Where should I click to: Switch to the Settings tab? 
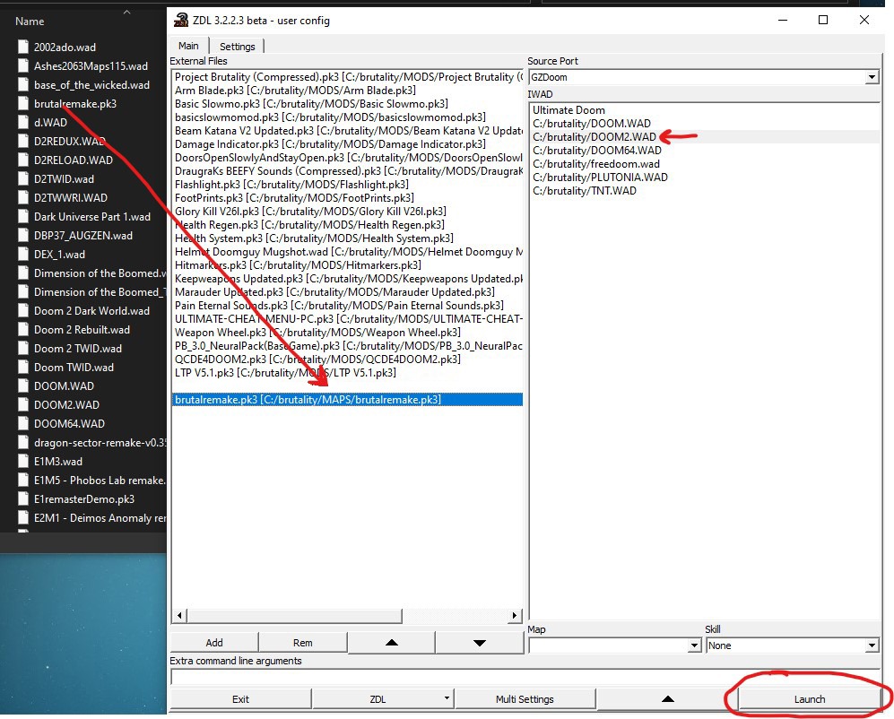[238, 47]
